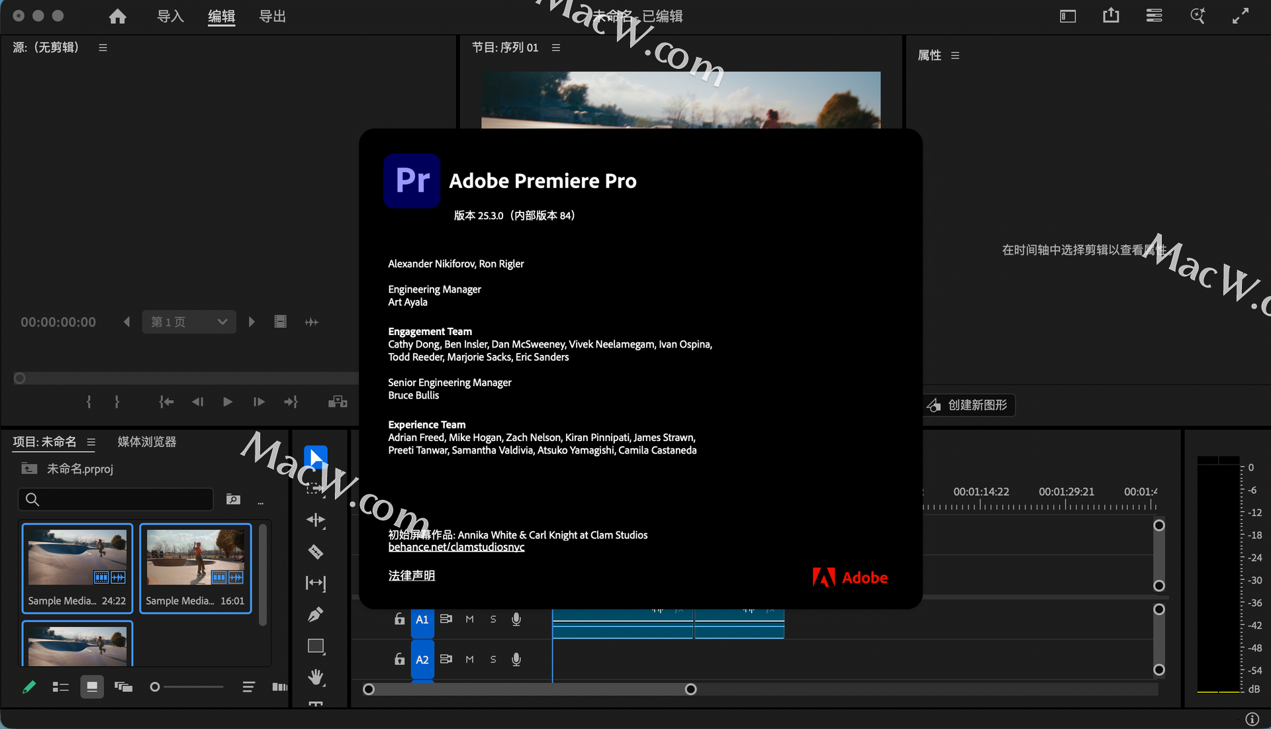This screenshot has height=729, width=1271.
Task: Select the Pen tool
Action: point(316,614)
